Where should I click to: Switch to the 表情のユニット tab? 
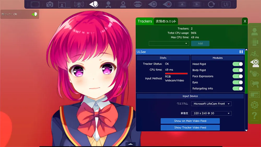(x=166, y=21)
